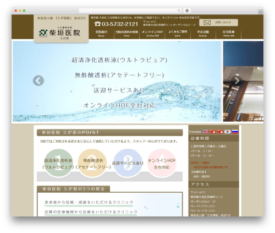Click 患者様から信頼・感謝をいただけるクリニック text
275x233 pixels.
coord(89,202)
